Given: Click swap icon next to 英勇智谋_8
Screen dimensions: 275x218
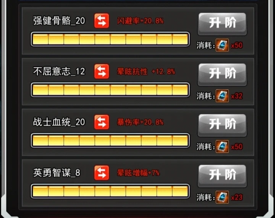Looking at the screenshot, I should (x=102, y=173).
